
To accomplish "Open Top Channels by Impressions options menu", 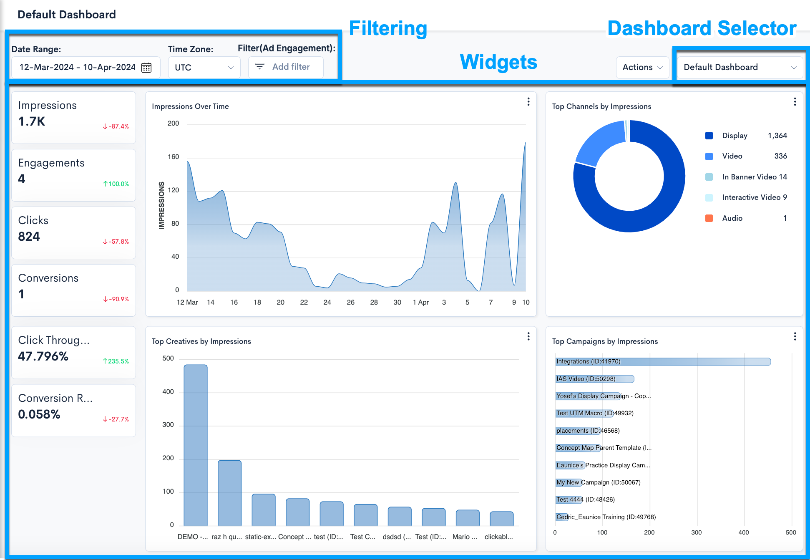I will [795, 102].
